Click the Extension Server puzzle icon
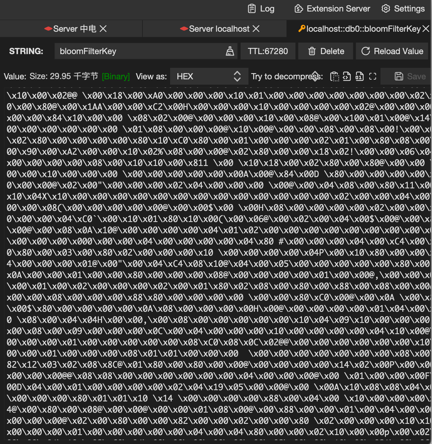432x444 pixels. tap(299, 9)
